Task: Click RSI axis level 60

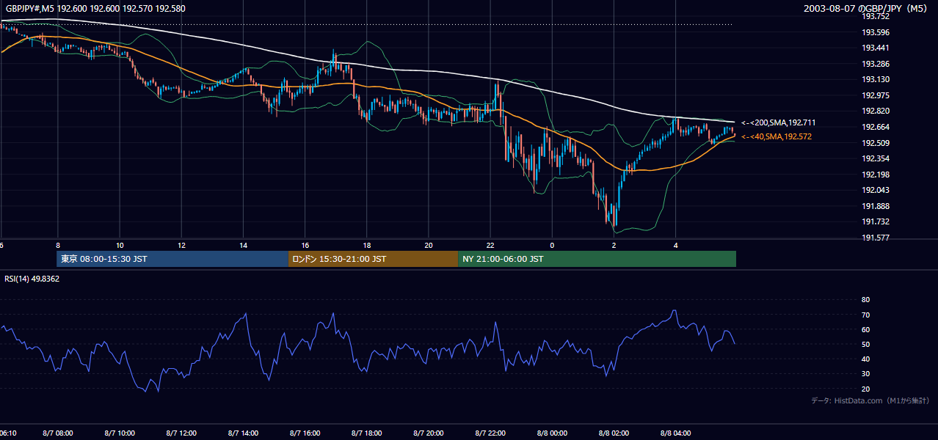Action: [865, 329]
